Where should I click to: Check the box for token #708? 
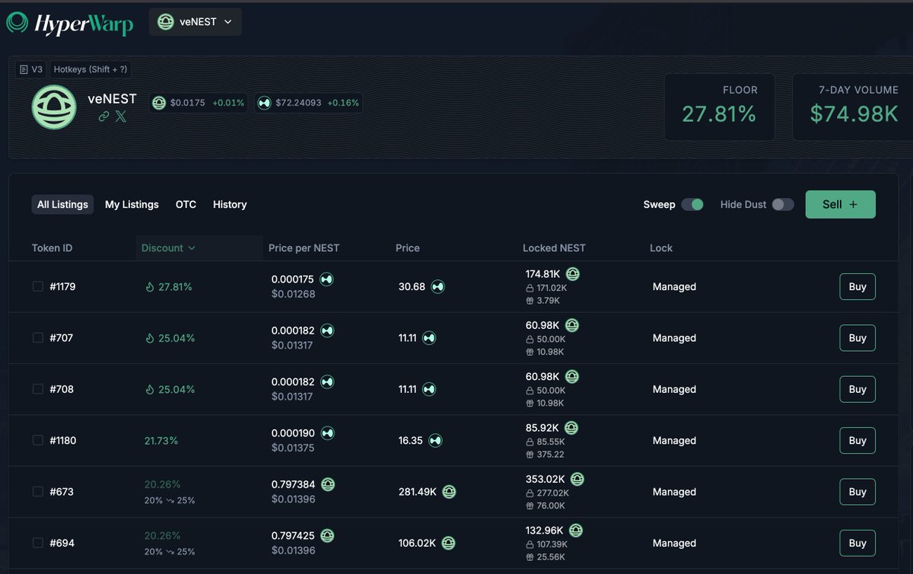(x=38, y=389)
